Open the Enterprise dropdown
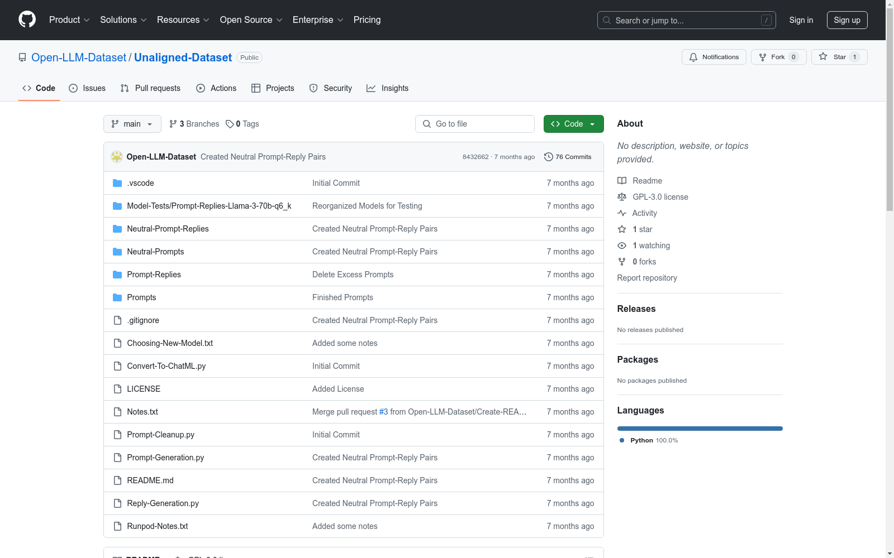 tap(318, 20)
